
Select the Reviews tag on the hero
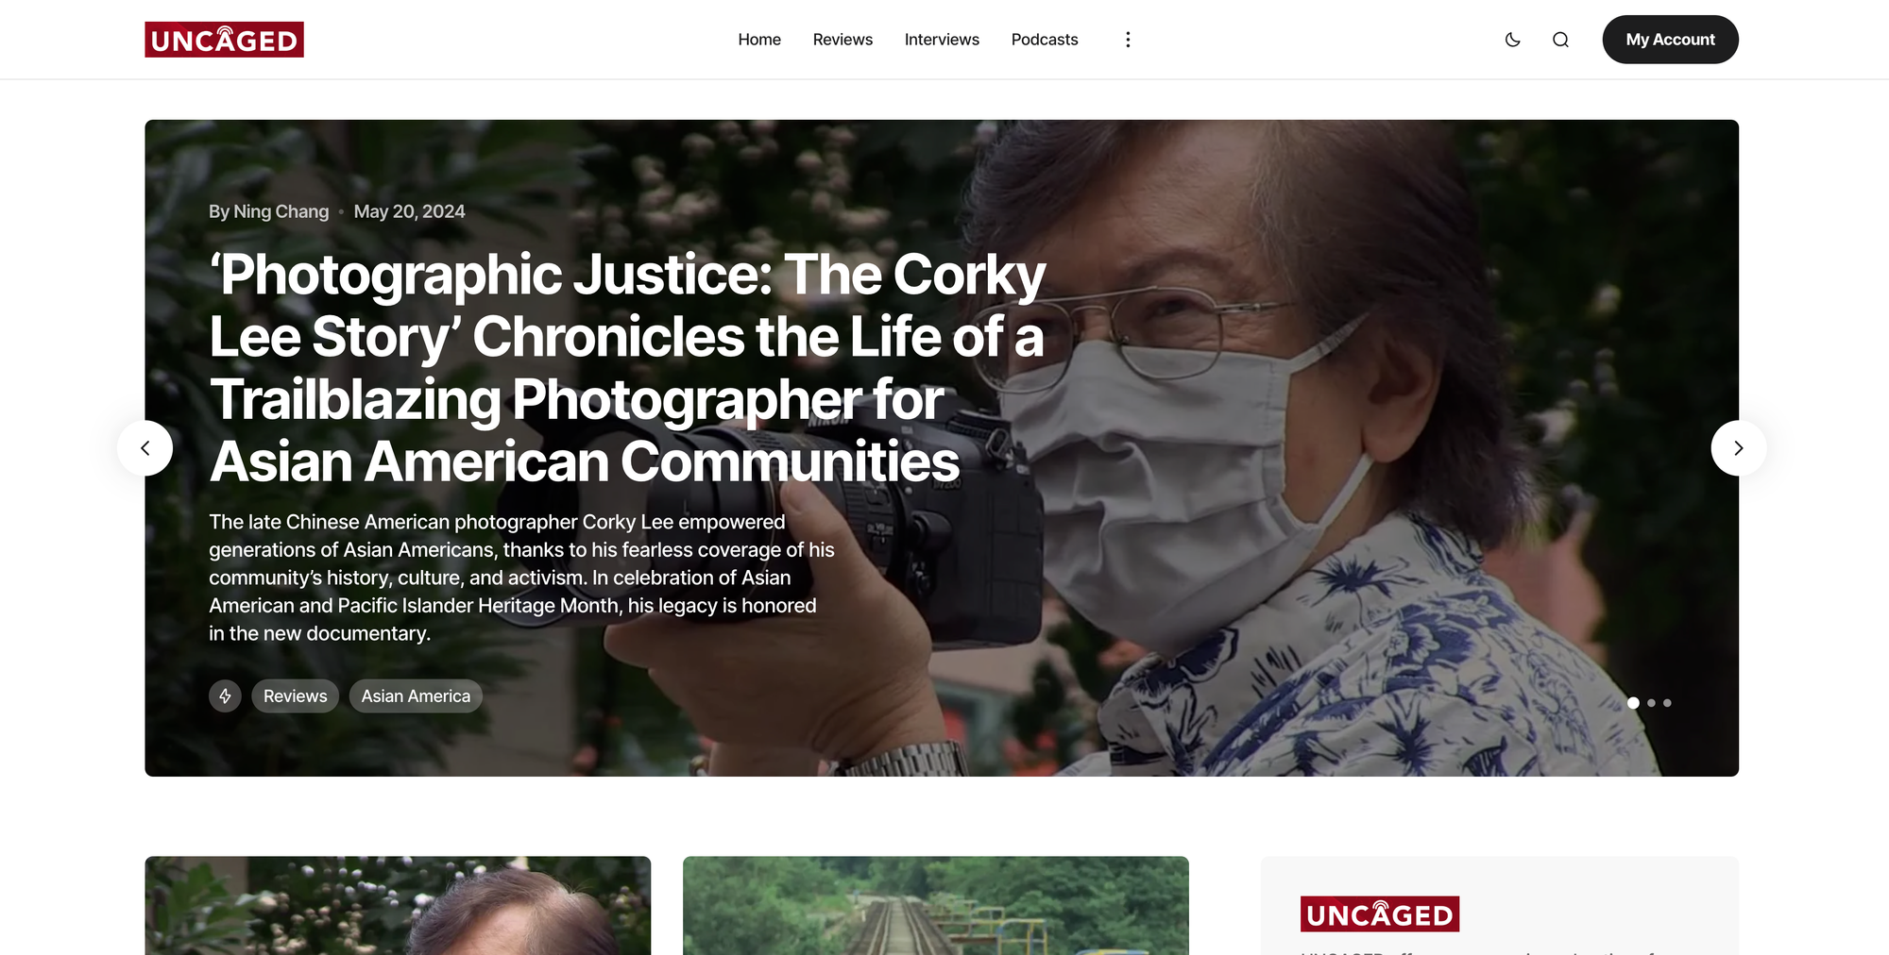(295, 696)
